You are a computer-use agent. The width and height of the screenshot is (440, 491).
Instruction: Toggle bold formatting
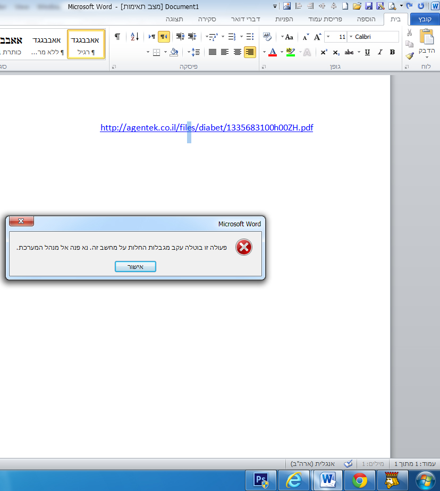392,52
